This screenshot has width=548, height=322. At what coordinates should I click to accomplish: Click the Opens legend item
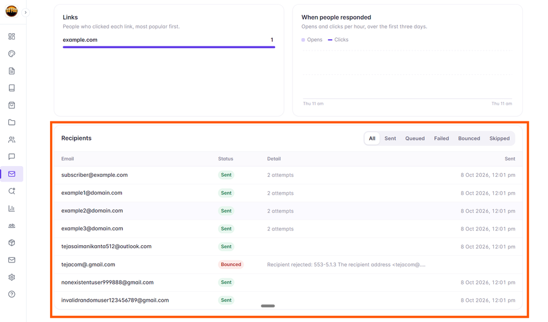point(312,40)
